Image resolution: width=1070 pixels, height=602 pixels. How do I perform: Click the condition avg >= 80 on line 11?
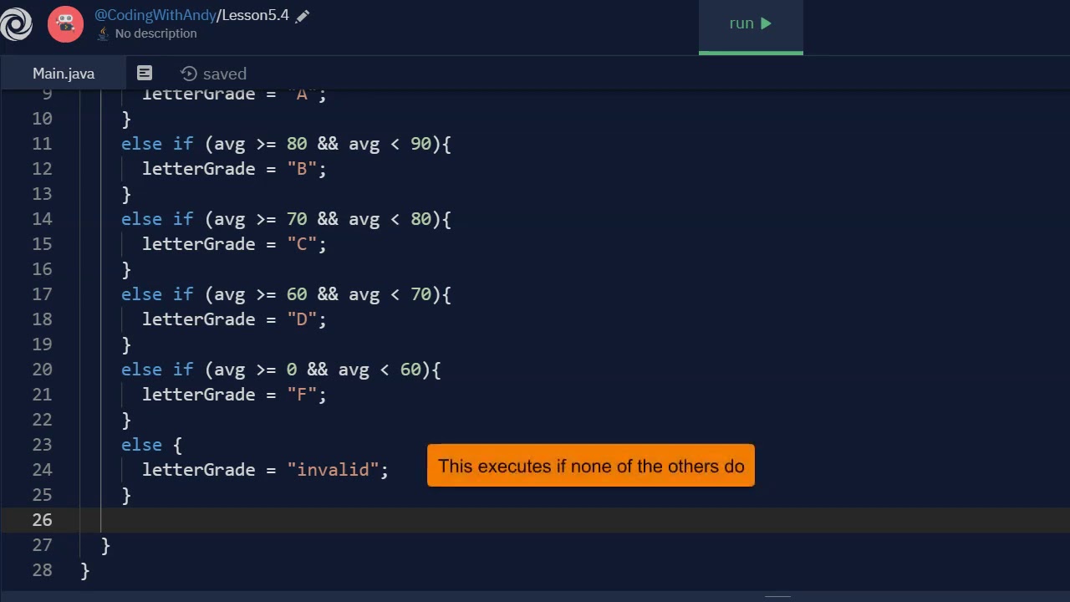click(x=261, y=144)
